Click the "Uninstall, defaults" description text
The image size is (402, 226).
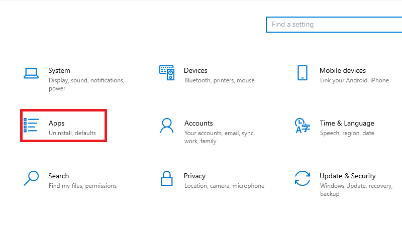72,134
